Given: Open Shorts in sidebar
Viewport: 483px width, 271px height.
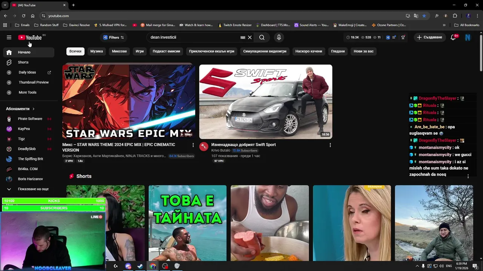Looking at the screenshot, I should (x=28, y=62).
